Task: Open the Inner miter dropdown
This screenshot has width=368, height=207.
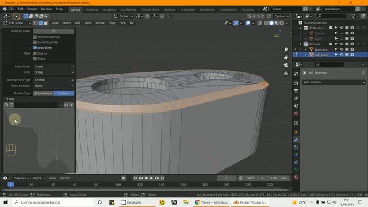Action: click(53, 72)
